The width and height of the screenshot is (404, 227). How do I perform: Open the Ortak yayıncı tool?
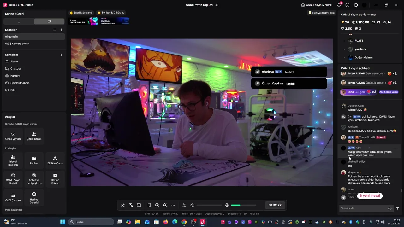(x=13, y=136)
